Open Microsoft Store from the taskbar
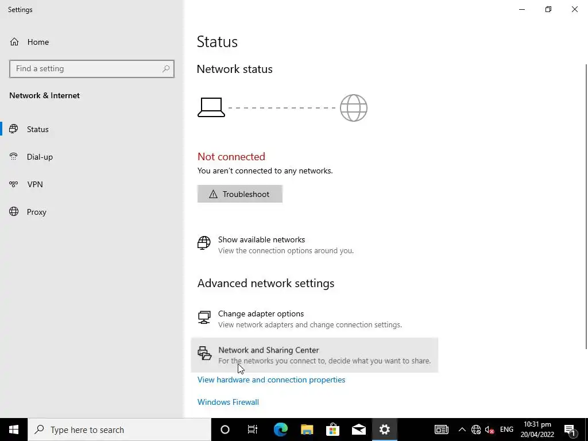 pos(332,430)
